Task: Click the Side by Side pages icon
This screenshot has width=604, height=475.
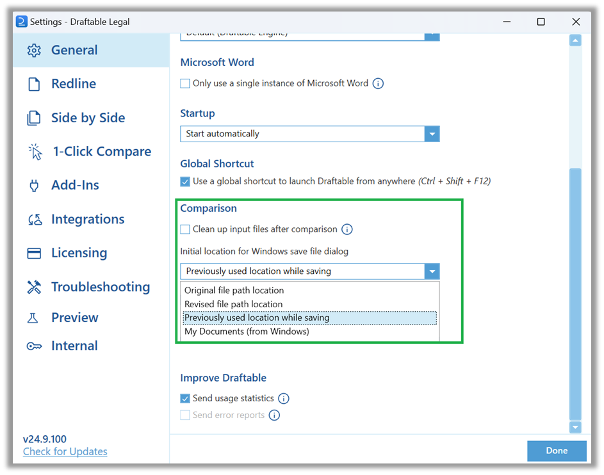Action: 34,118
